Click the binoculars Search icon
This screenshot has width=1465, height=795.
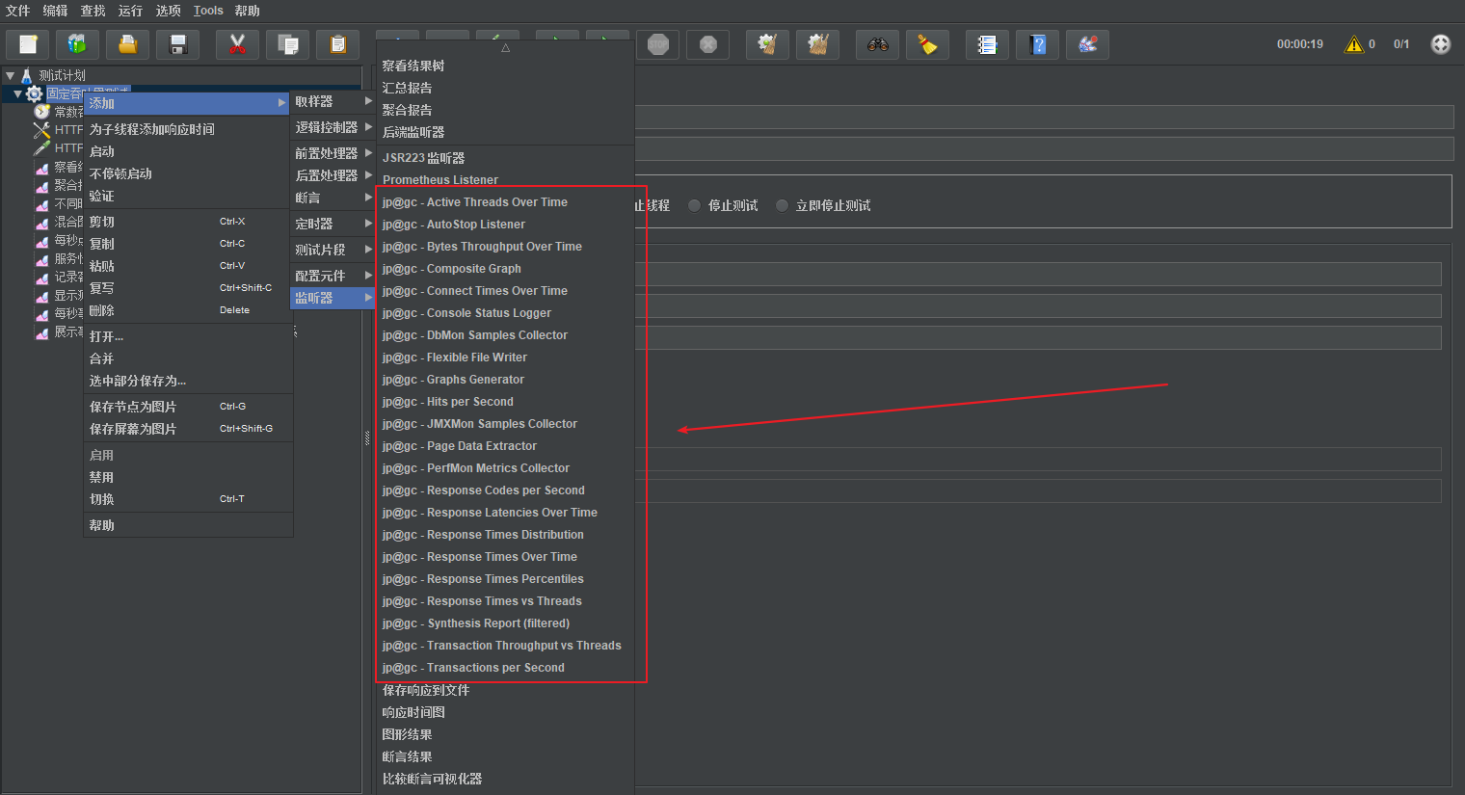point(878,44)
